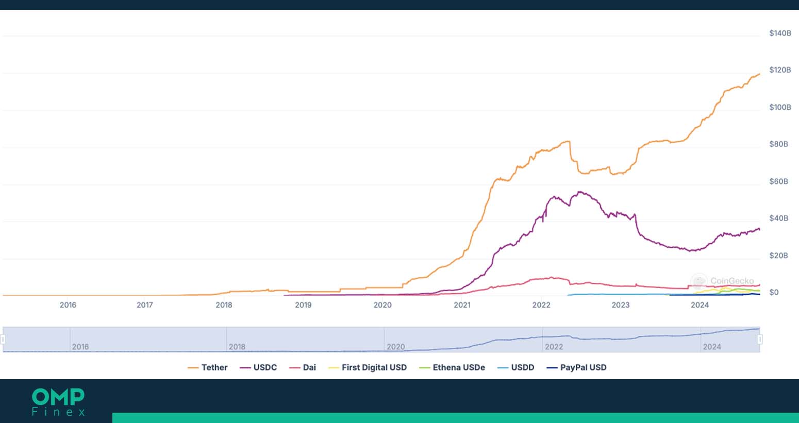Click the 2023 x-axis label

pos(621,305)
